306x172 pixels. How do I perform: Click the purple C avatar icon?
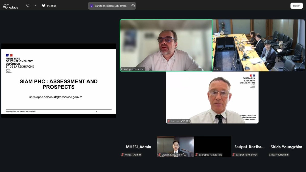pos(91,6)
